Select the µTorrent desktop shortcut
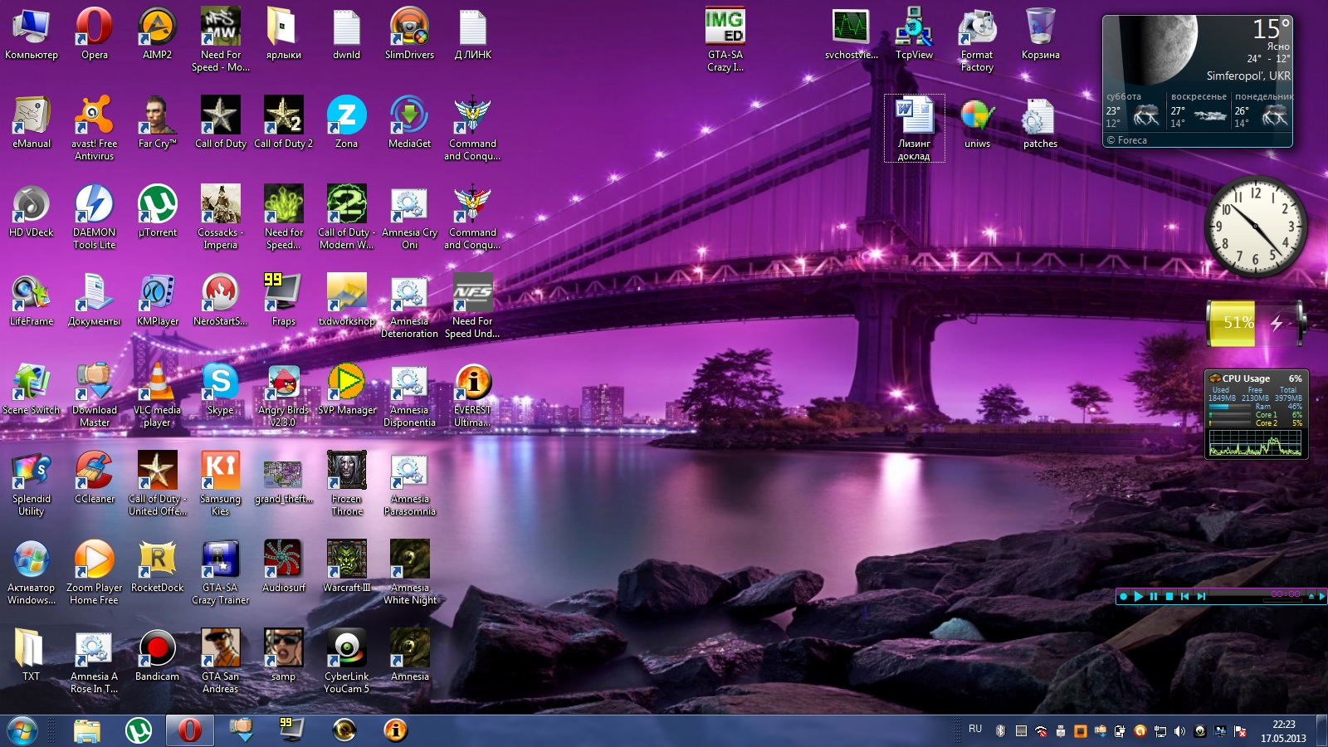The width and height of the screenshot is (1328, 747). pyautogui.click(x=157, y=212)
